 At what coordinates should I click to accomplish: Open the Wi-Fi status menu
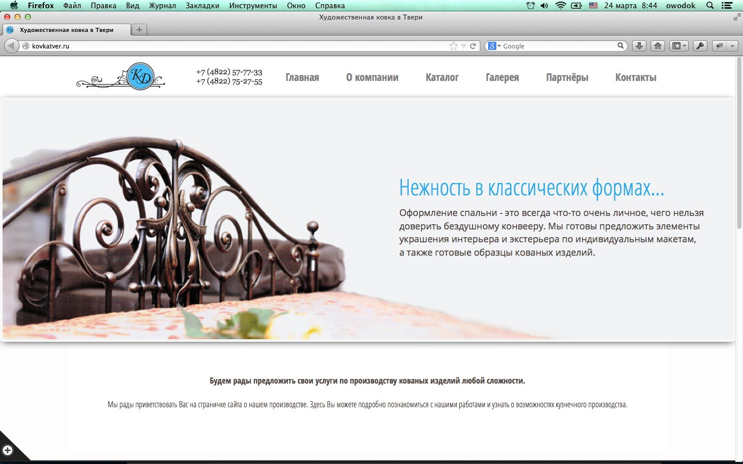coord(561,6)
